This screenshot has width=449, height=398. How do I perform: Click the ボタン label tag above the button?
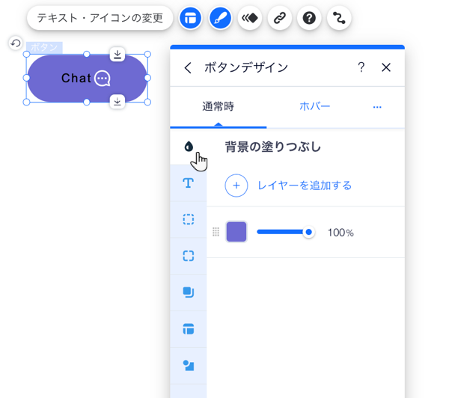44,47
